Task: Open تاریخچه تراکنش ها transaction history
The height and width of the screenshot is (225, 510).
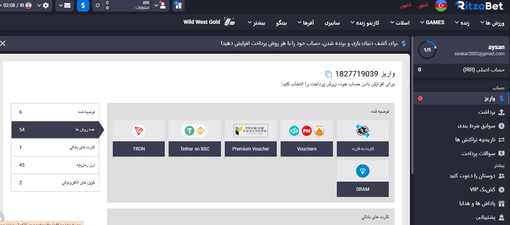Action: [462, 139]
